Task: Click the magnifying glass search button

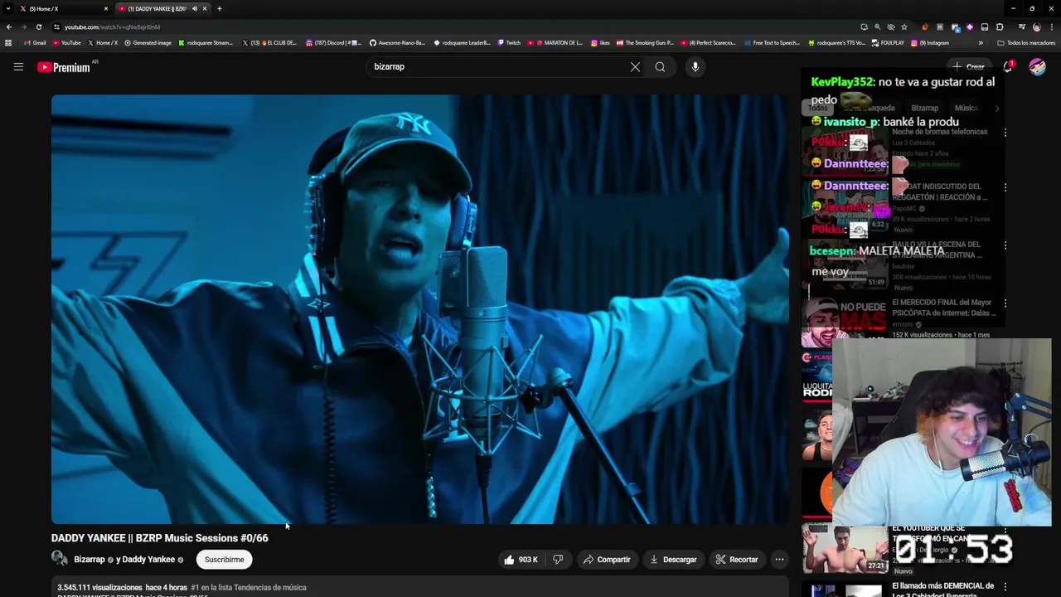Action: point(660,67)
